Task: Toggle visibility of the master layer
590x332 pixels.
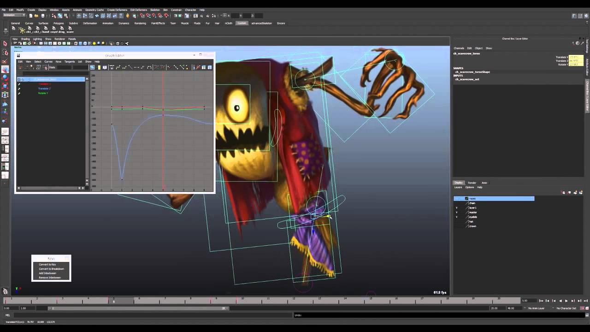Action: click(457, 212)
